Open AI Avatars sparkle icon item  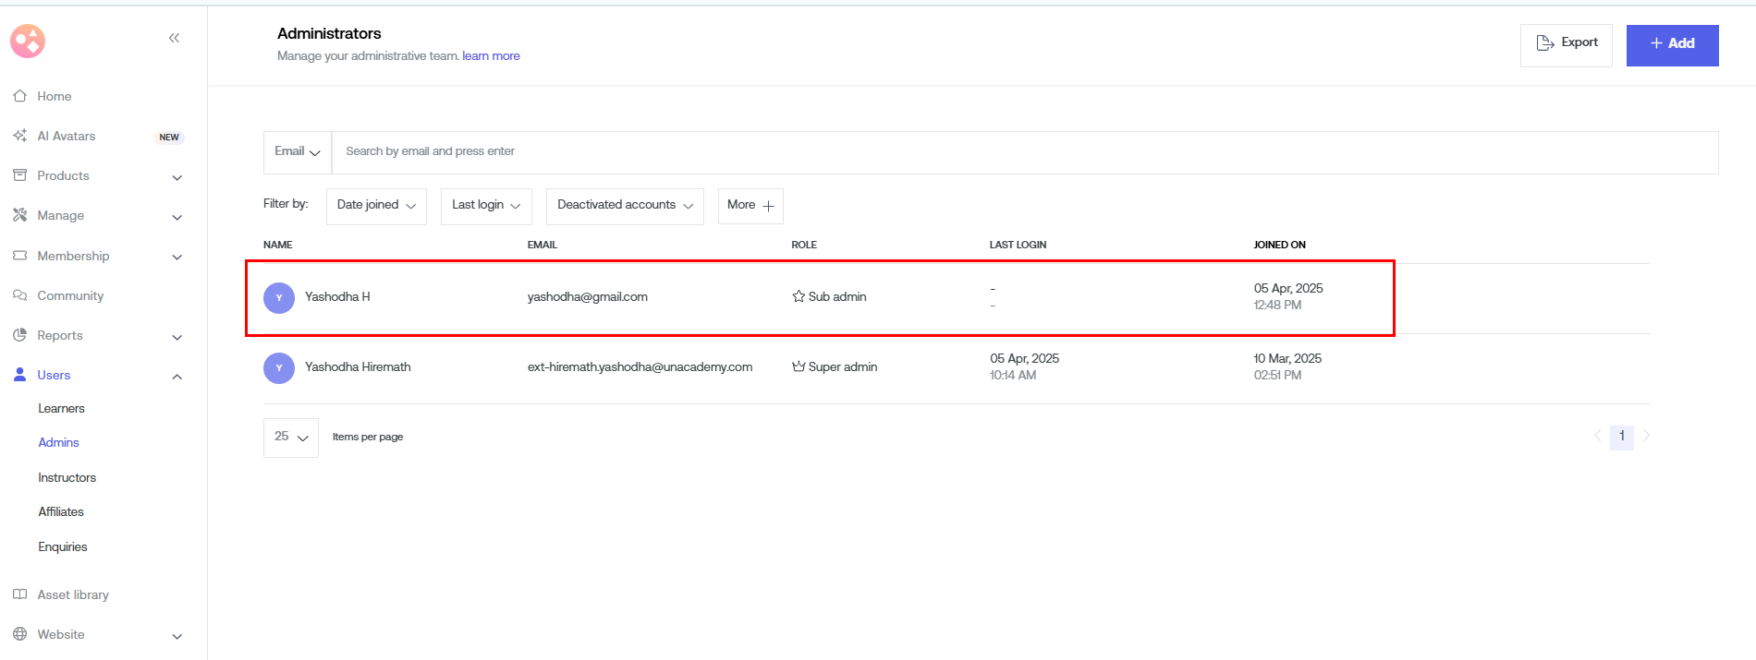(19, 136)
